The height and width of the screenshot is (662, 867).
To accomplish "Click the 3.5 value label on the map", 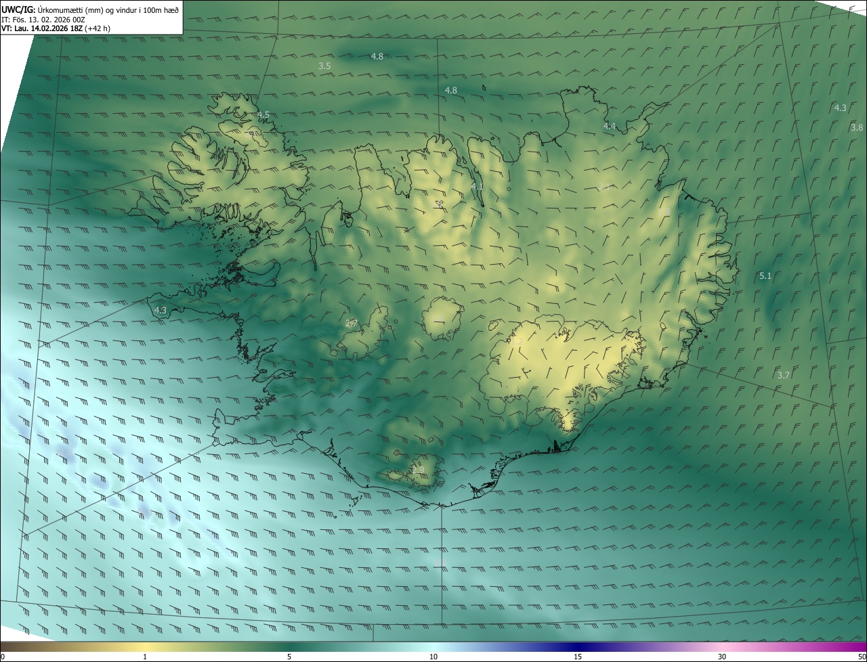I will 324,66.
